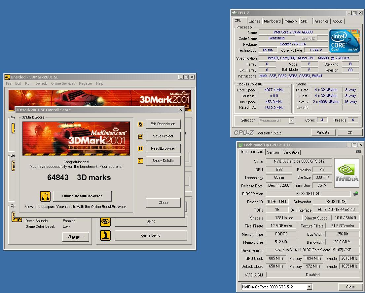Click the Change... button for demo options
Image resolution: width=365 pixels, height=293 pixels.
[x=75, y=237]
